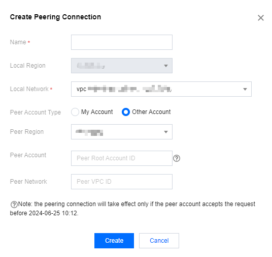Viewport: 272px width, 257px height.
Task: Click the Peer Root Account ID field
Action: point(122,158)
